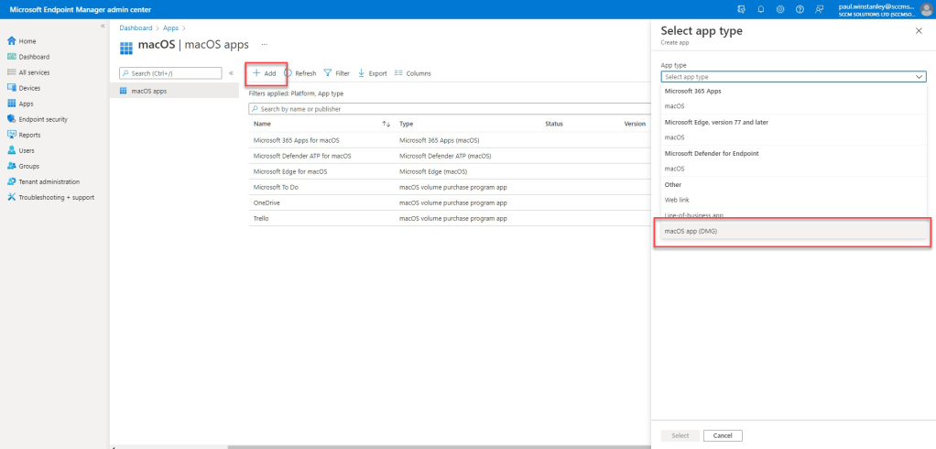Close the Select app type panel

[919, 31]
